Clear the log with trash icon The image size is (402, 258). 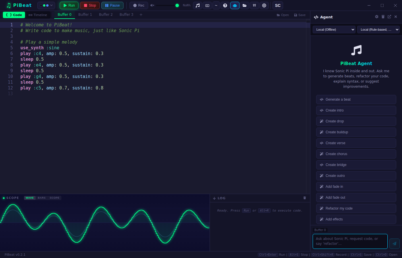tap(305, 198)
